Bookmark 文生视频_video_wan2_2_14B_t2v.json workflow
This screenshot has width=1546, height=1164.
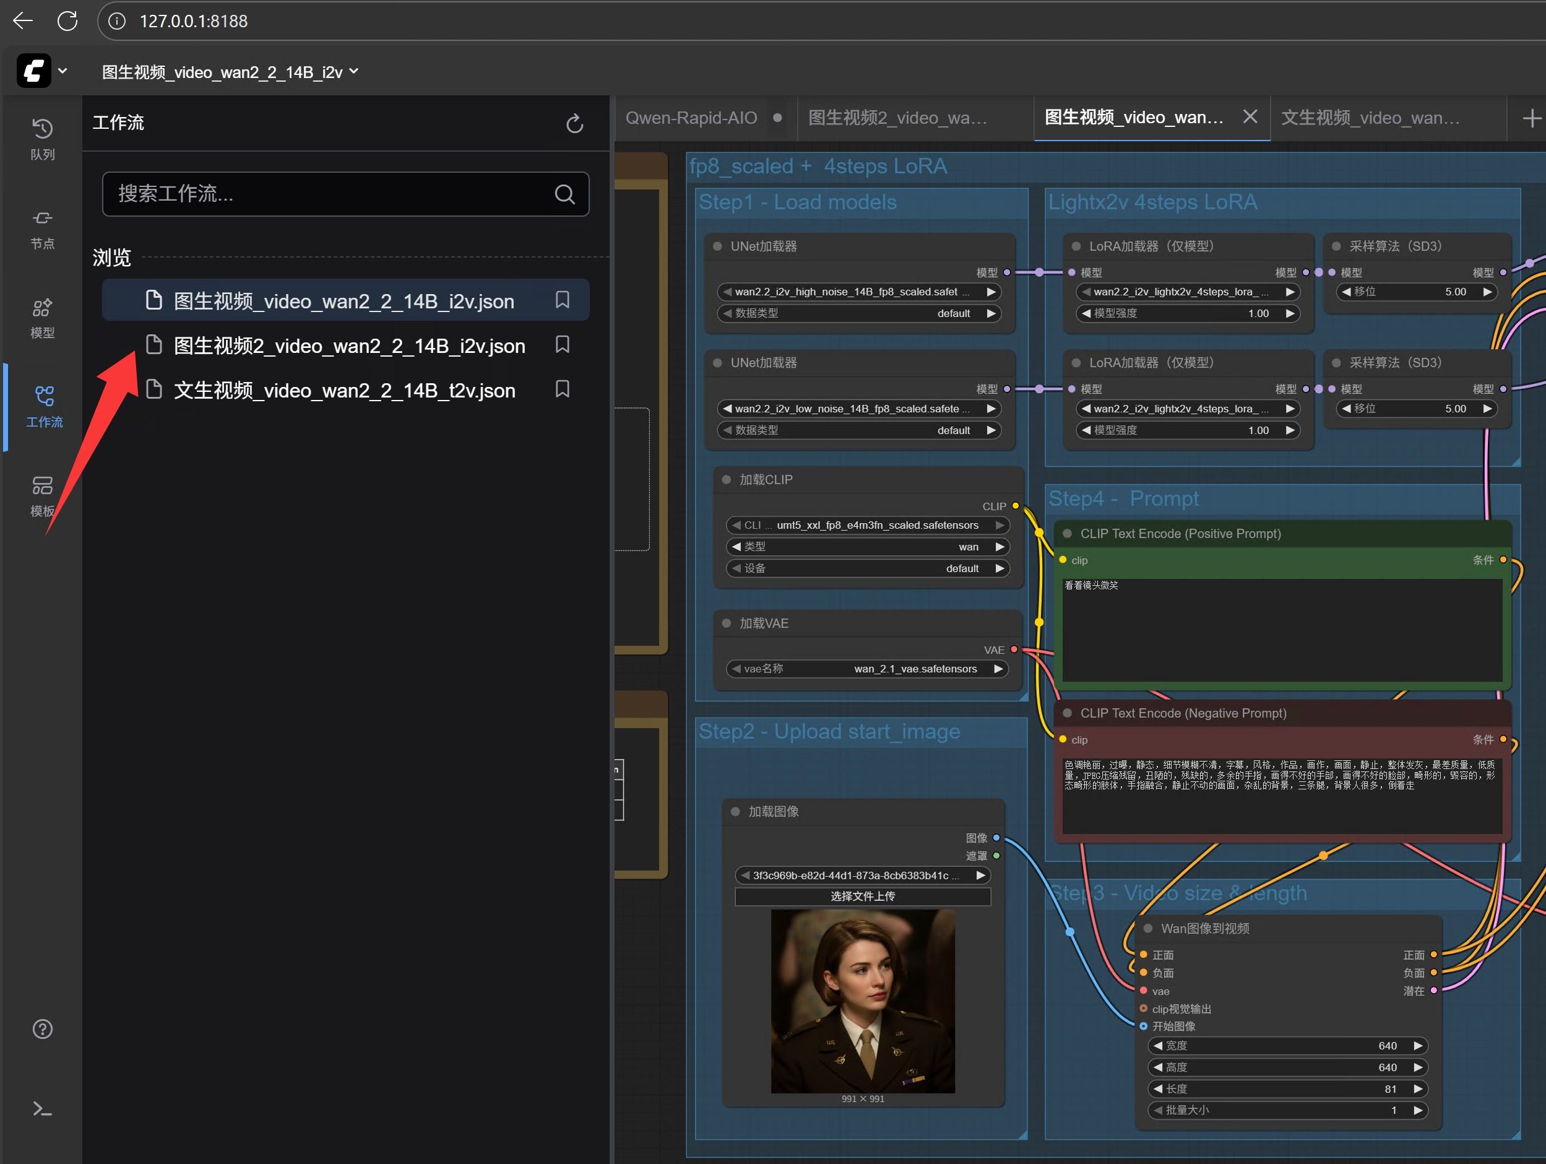562,389
